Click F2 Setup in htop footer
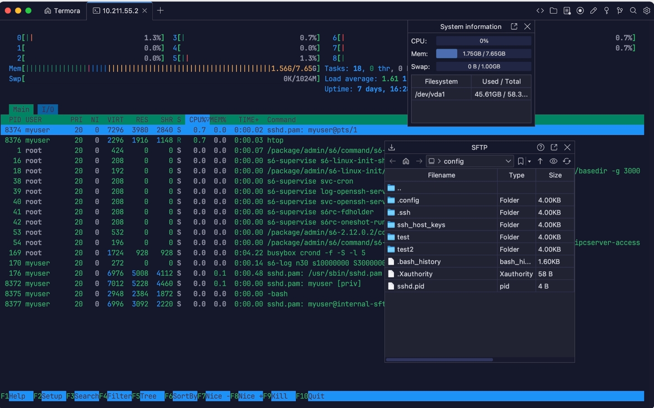Viewport: 654px width, 408px height. 50,396
